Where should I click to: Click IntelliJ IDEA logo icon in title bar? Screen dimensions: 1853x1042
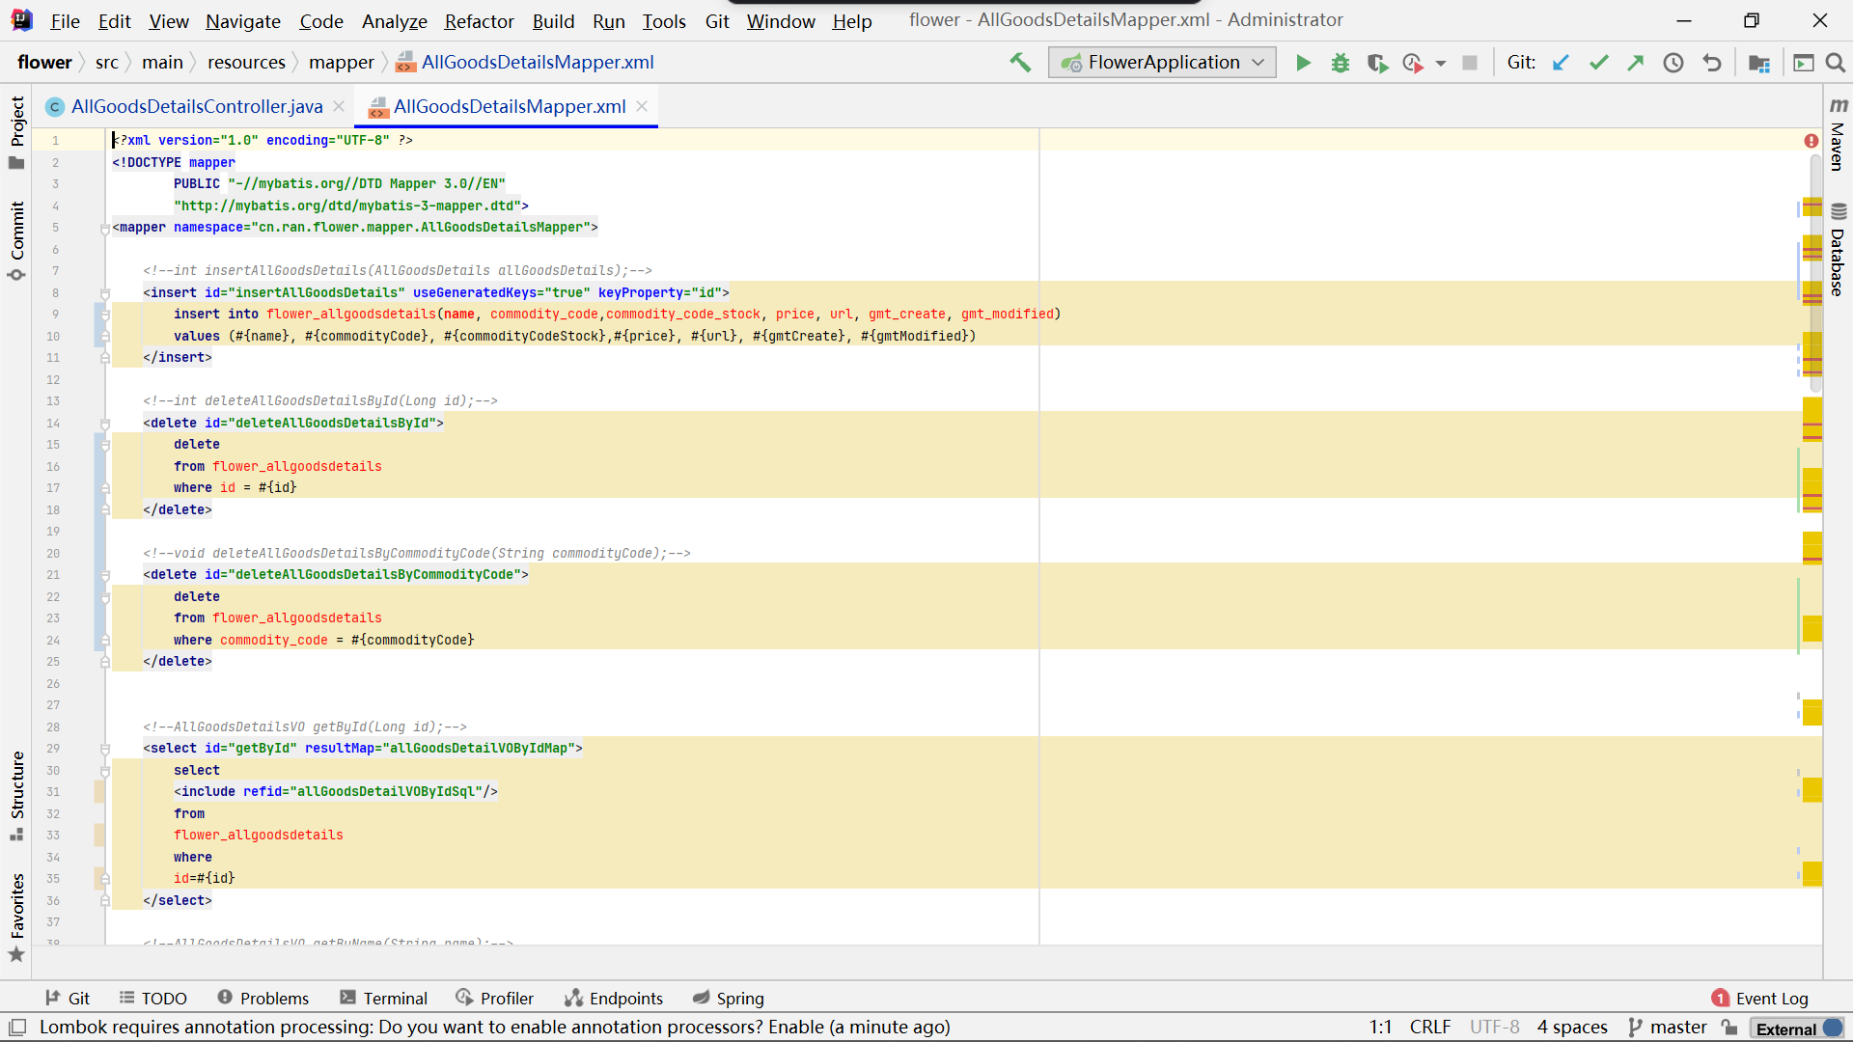pyautogui.click(x=21, y=20)
